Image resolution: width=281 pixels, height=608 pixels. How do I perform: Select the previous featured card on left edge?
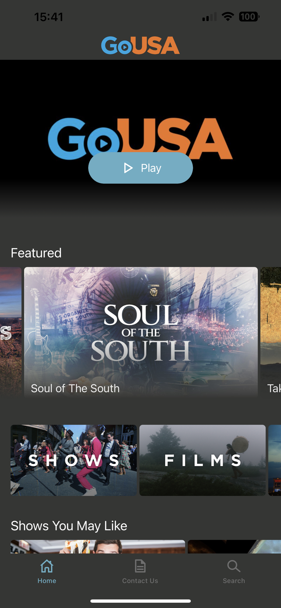click(11, 332)
